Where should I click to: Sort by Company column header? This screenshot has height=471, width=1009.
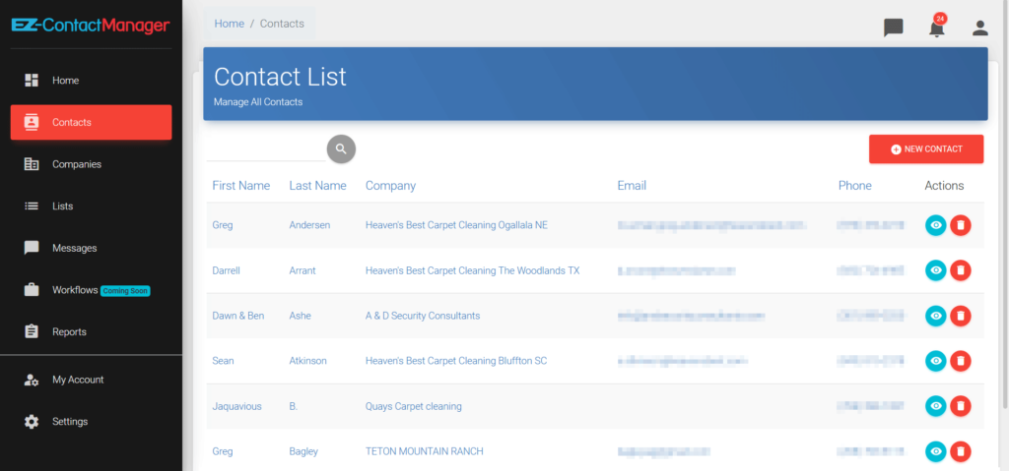point(390,186)
